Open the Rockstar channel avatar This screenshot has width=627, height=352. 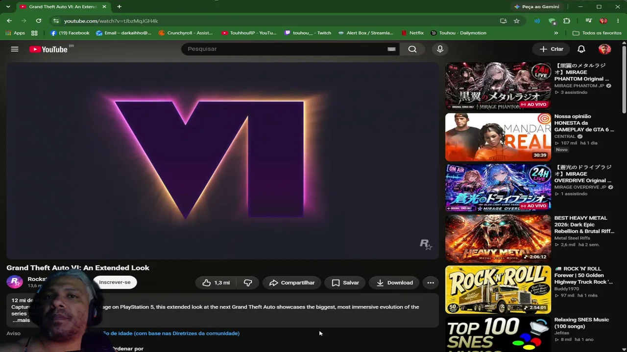click(15, 282)
